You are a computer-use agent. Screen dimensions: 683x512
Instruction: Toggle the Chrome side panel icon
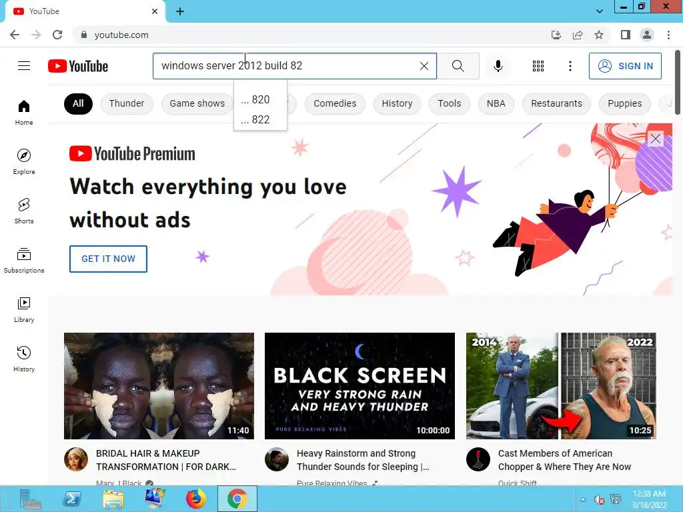click(x=626, y=35)
